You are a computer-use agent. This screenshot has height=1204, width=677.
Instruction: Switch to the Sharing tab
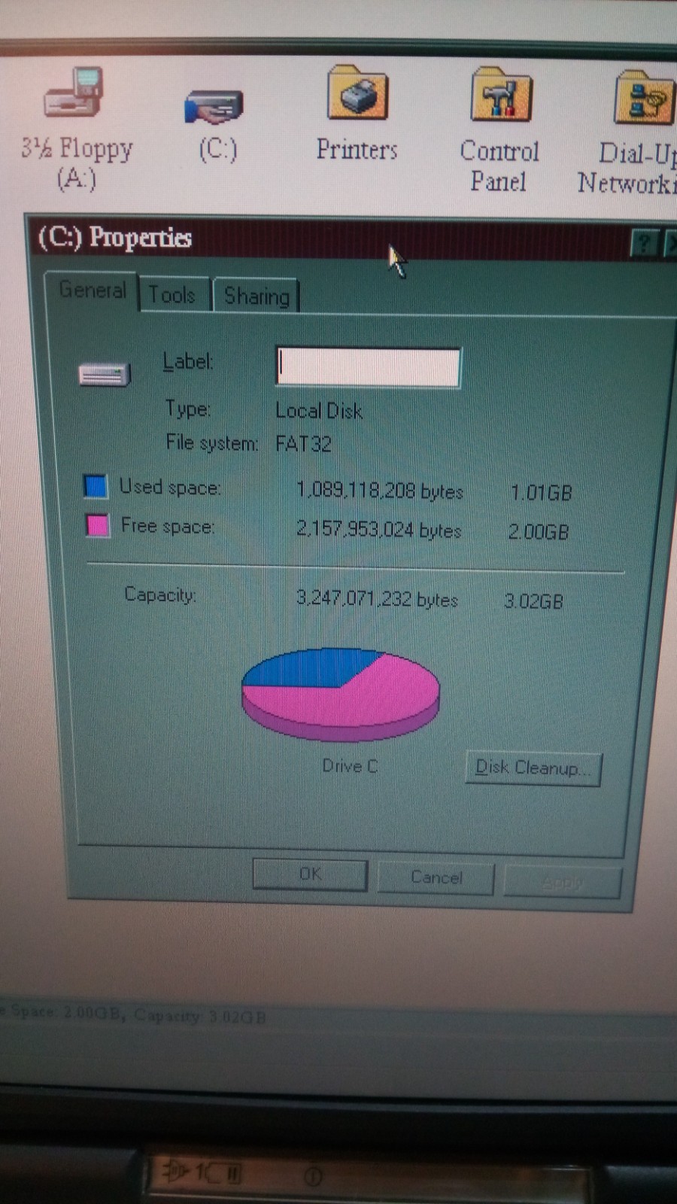click(x=257, y=296)
